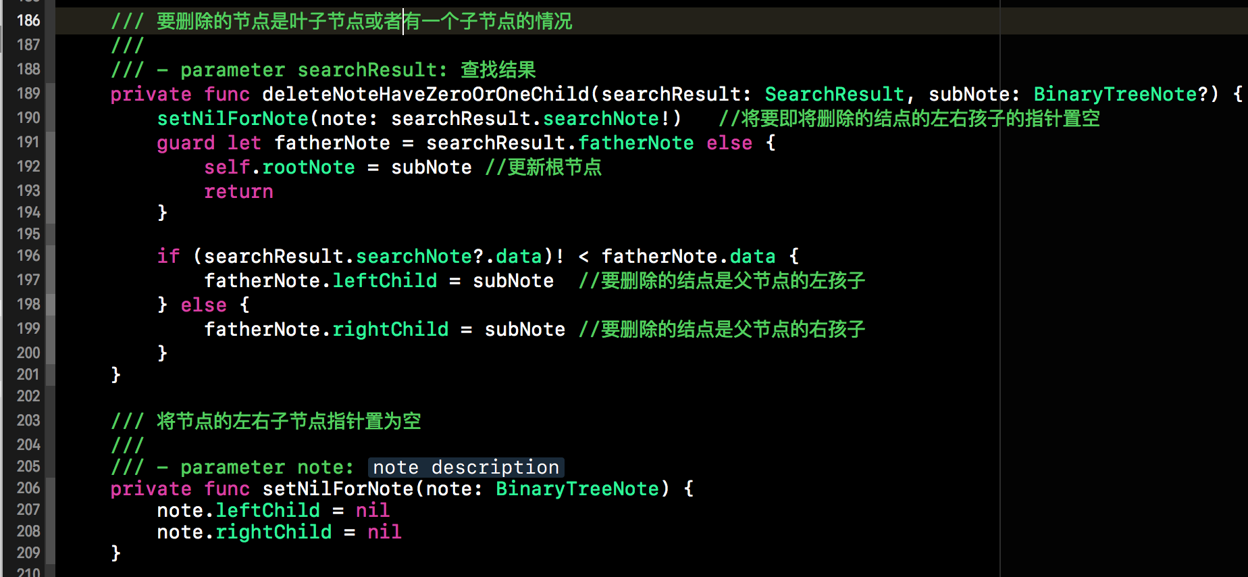The image size is (1248, 577).
Task: Click the deleteNoteHaveZeroOrOneChild function name
Action: 425,94
